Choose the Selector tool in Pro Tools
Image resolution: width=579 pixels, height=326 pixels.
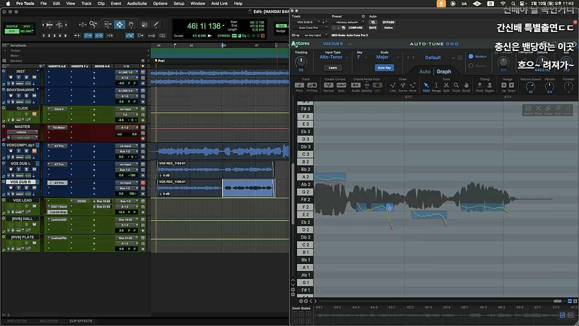click(x=119, y=24)
